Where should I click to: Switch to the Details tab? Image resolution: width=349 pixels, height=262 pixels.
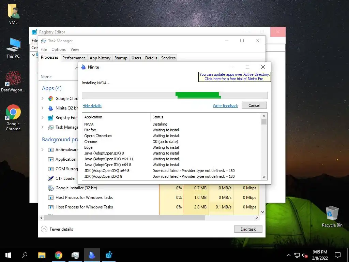[x=151, y=58]
